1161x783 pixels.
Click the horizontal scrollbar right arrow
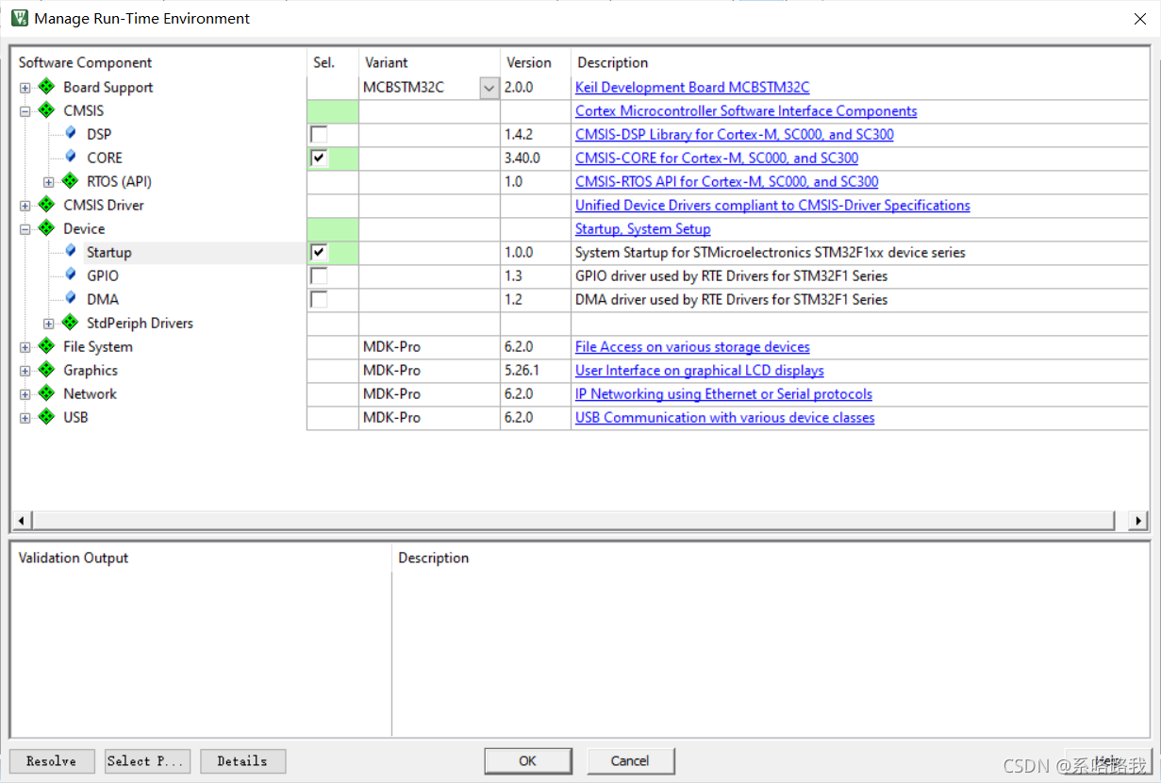[x=1139, y=521]
